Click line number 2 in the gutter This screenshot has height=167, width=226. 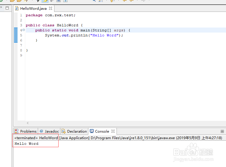pyautogui.click(x=21, y=20)
